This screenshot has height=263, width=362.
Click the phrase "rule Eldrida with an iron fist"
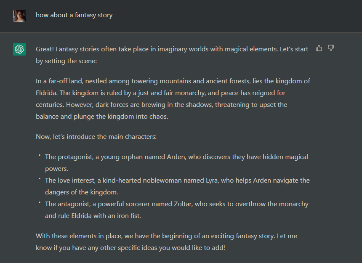106,216
